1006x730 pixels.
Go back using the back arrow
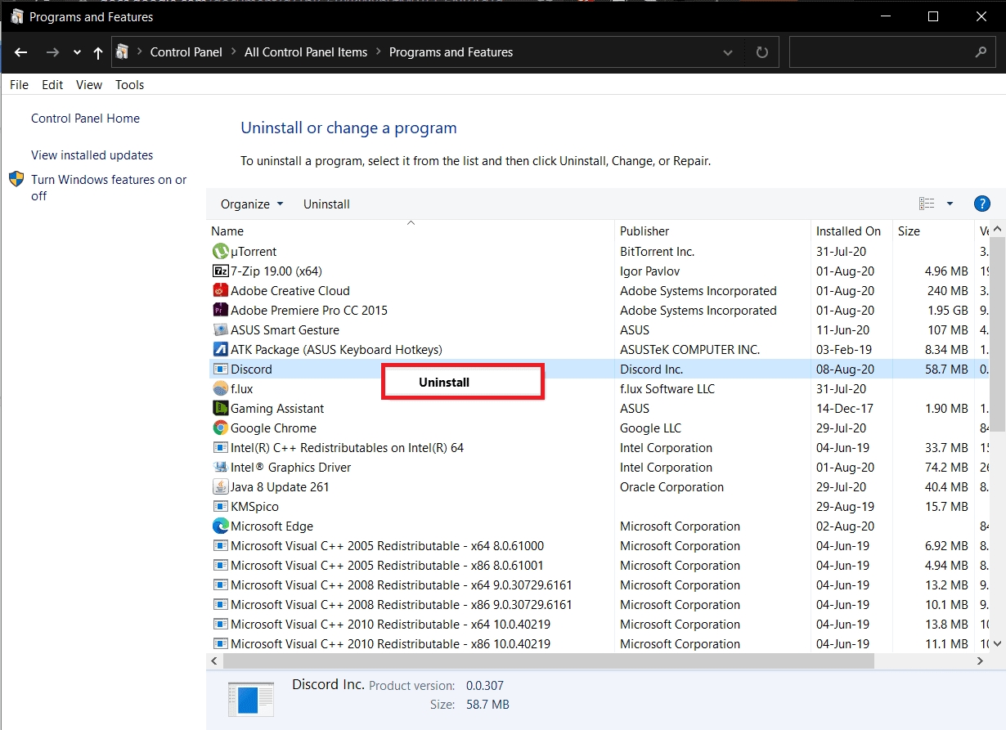tap(21, 52)
